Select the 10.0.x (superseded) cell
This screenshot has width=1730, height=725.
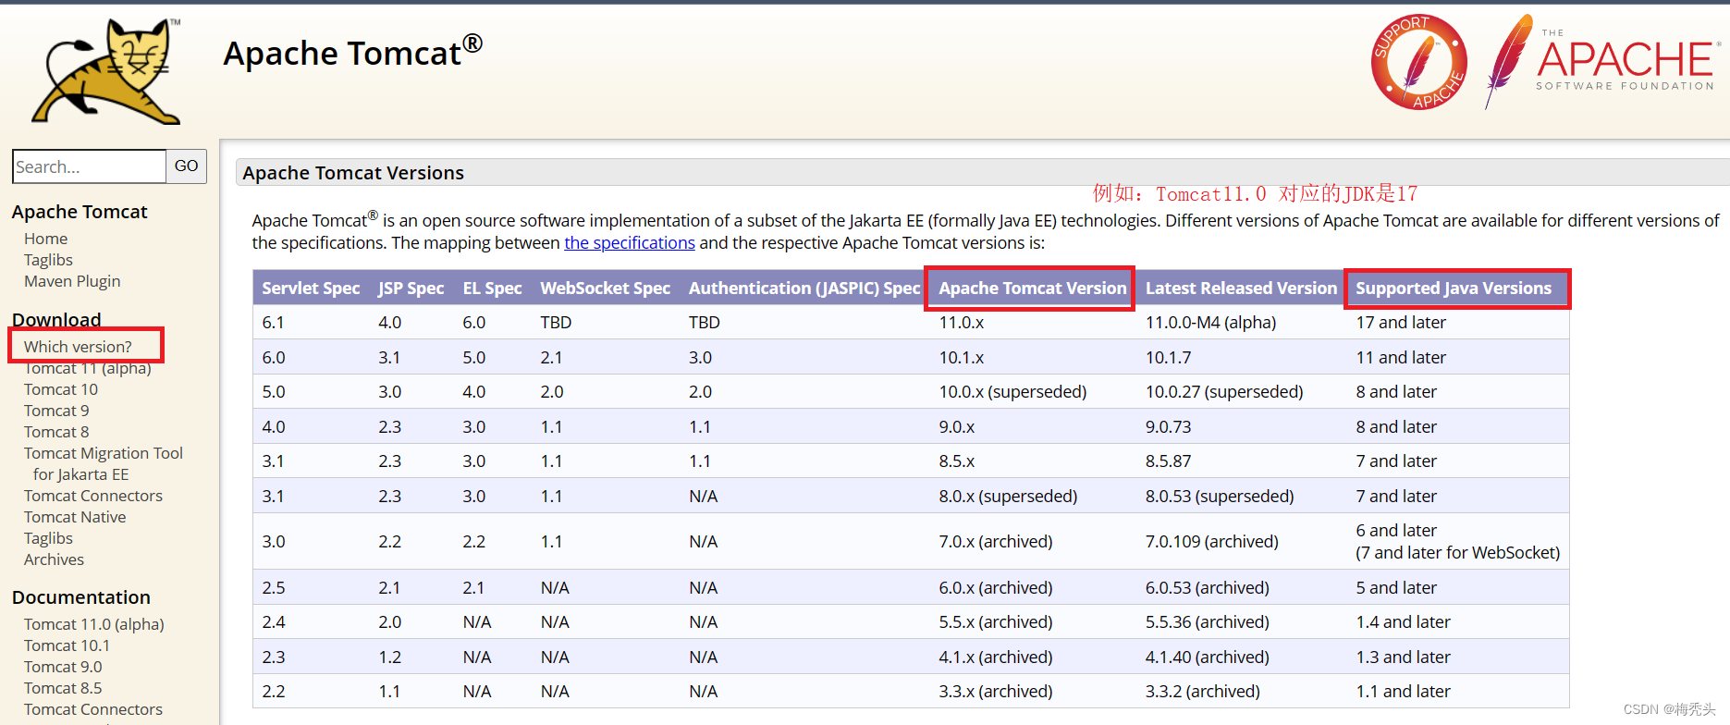(x=1012, y=392)
